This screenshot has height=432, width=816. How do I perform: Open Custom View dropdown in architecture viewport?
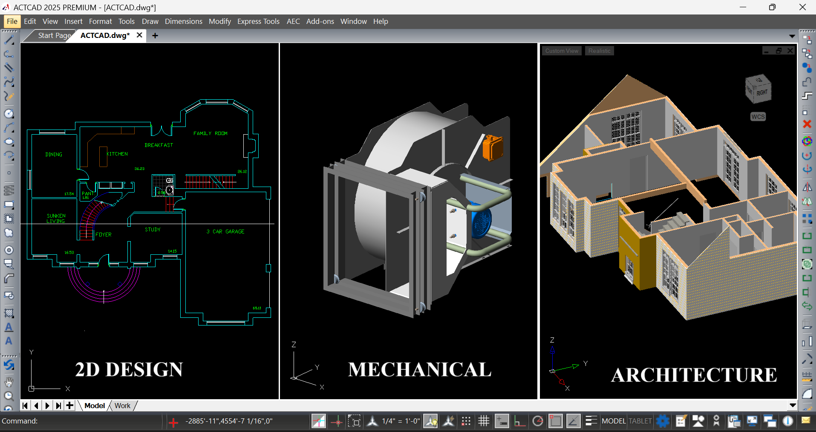(562, 51)
